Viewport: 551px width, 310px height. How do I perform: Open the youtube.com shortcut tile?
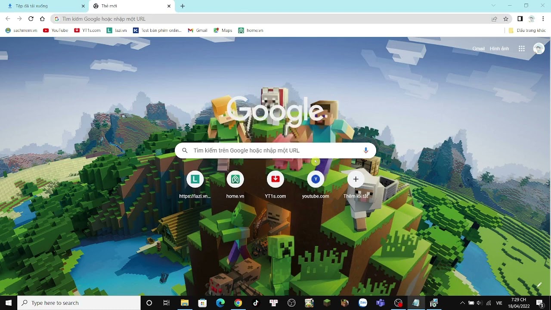point(316,184)
